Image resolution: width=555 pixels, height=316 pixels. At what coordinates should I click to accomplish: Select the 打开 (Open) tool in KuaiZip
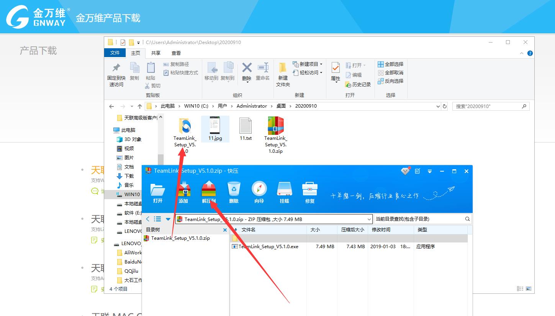pyautogui.click(x=158, y=192)
